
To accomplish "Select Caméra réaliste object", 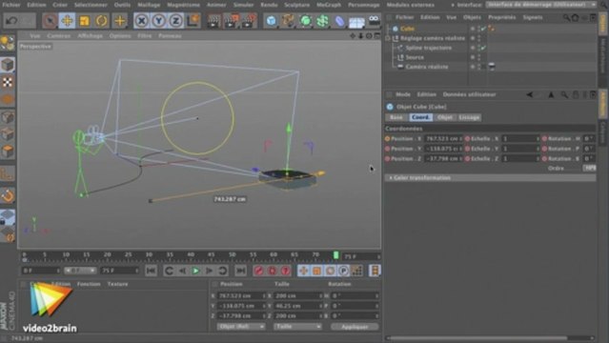I will 427,67.
